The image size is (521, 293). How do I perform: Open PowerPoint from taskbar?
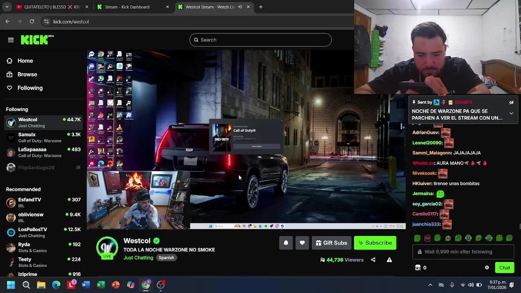click(x=116, y=285)
